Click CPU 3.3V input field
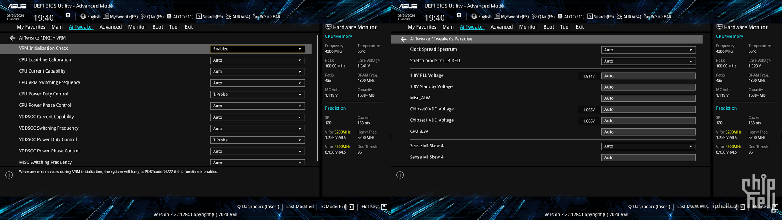This screenshot has width=782, height=220. [x=648, y=132]
